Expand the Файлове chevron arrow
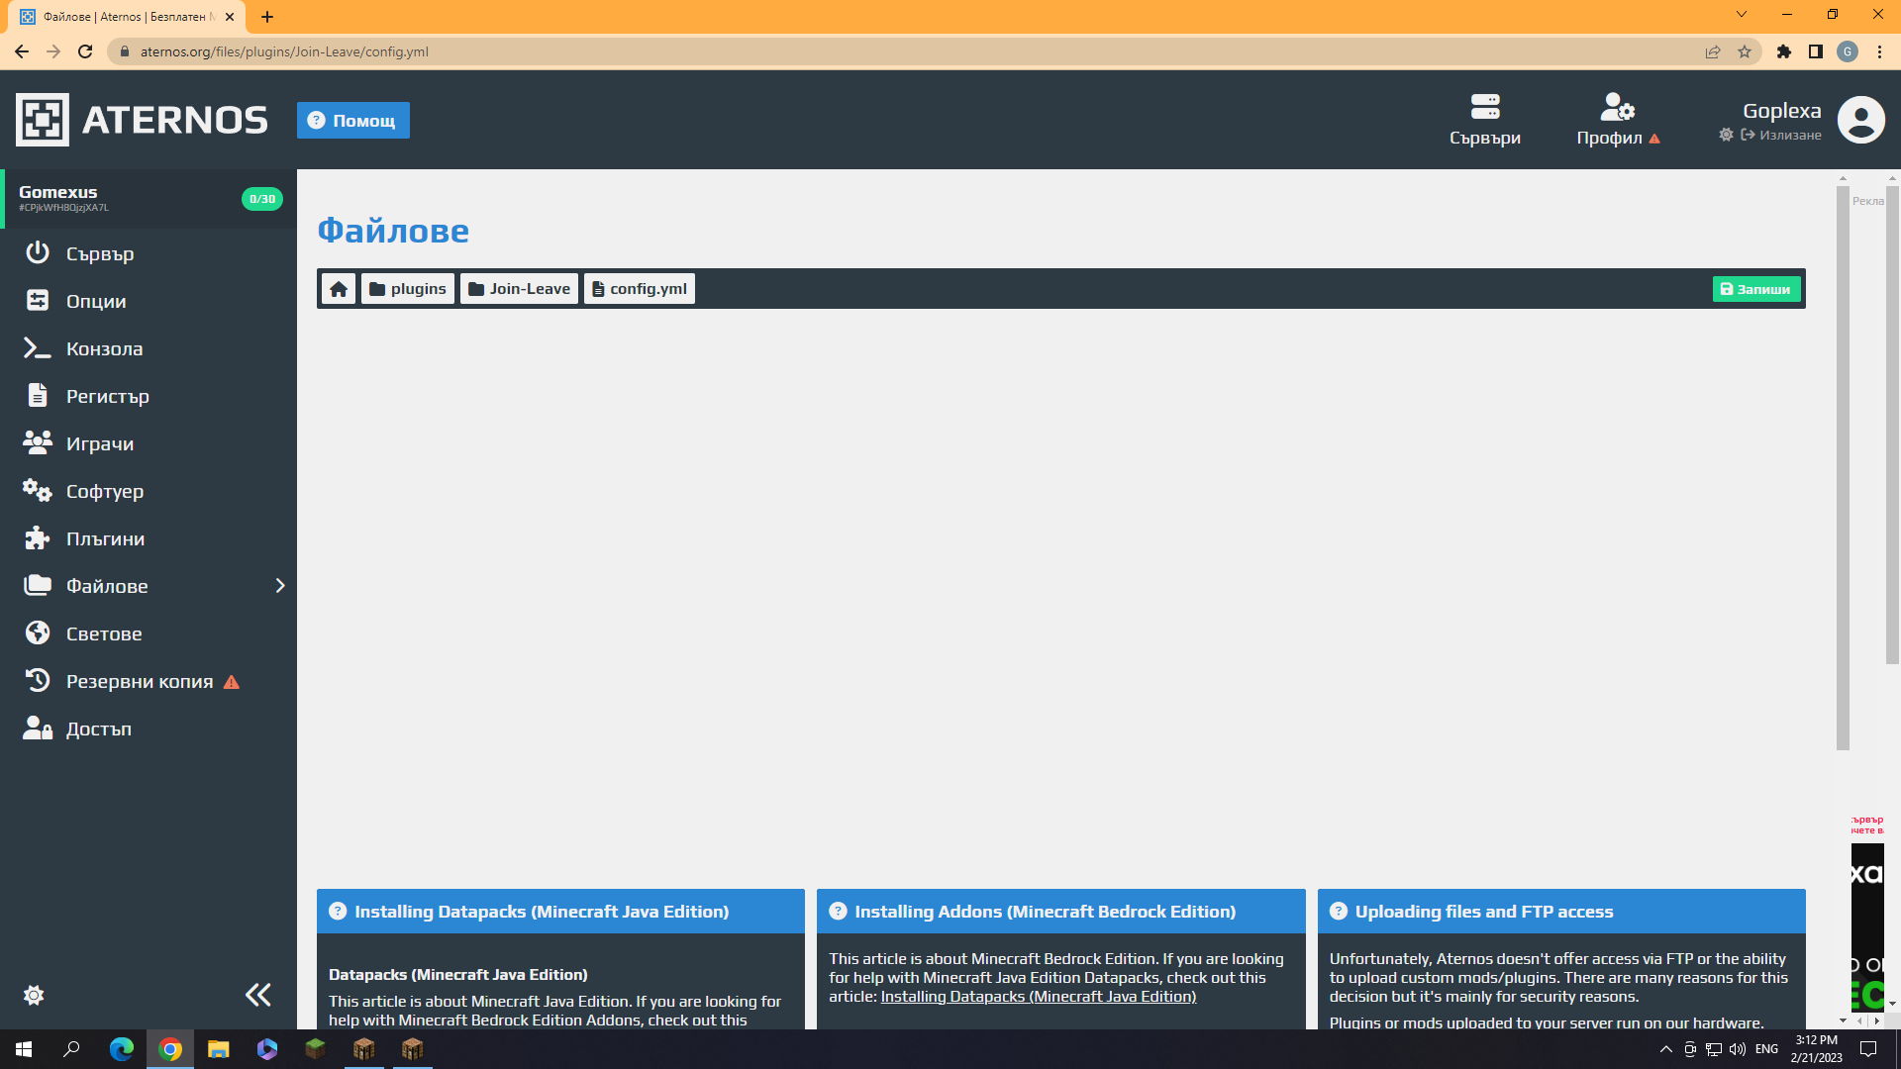Screen dimensions: 1901x1069 (280, 586)
